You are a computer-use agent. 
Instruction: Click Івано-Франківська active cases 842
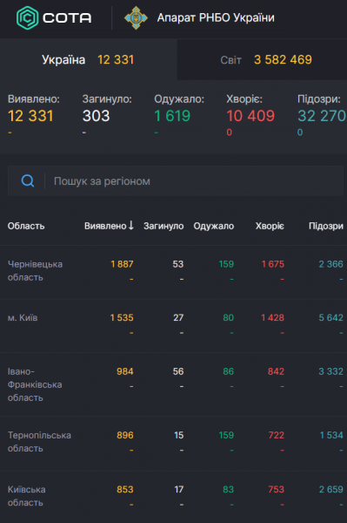tap(277, 371)
